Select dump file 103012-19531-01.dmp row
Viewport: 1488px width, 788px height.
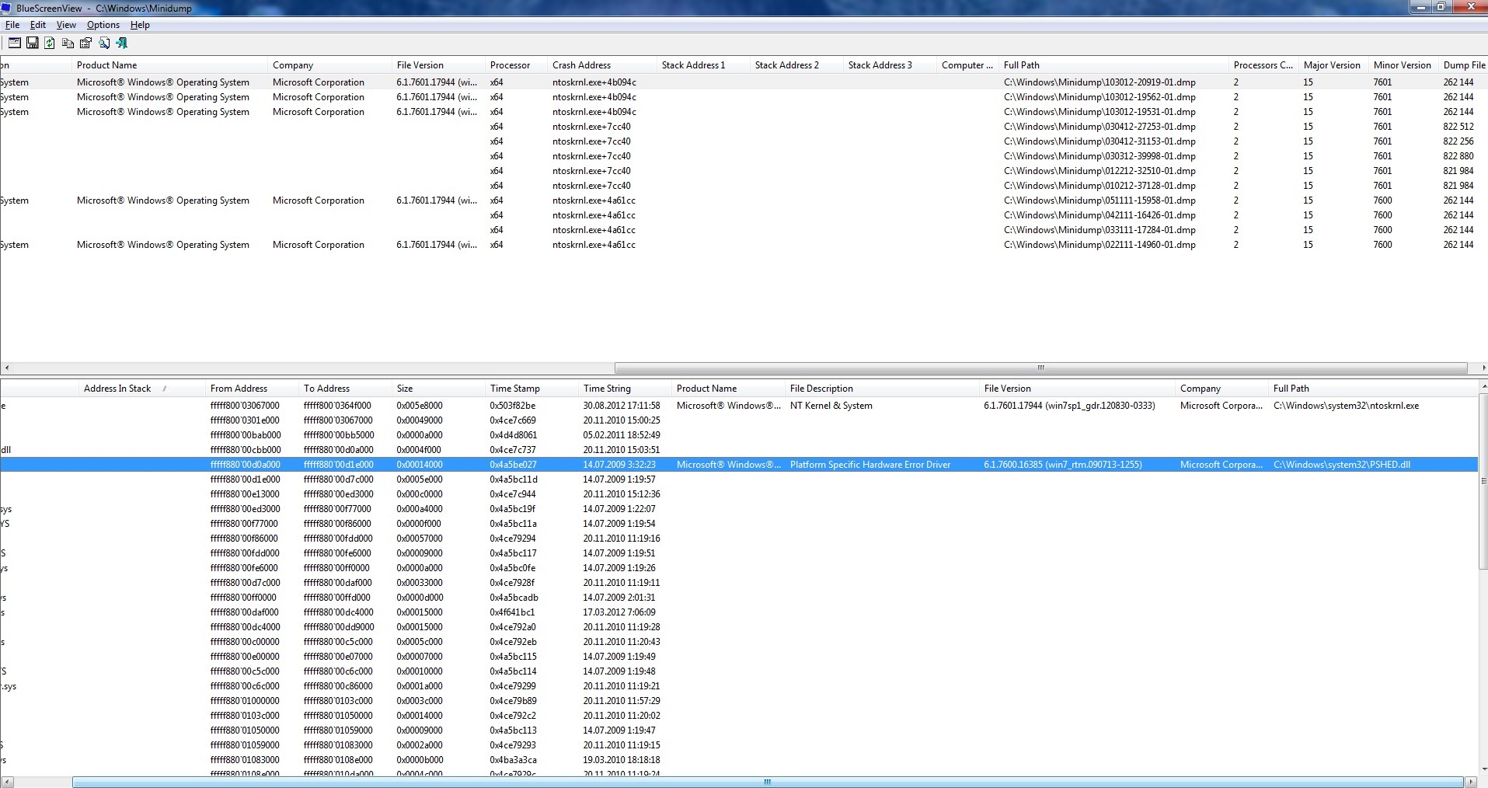744,112
